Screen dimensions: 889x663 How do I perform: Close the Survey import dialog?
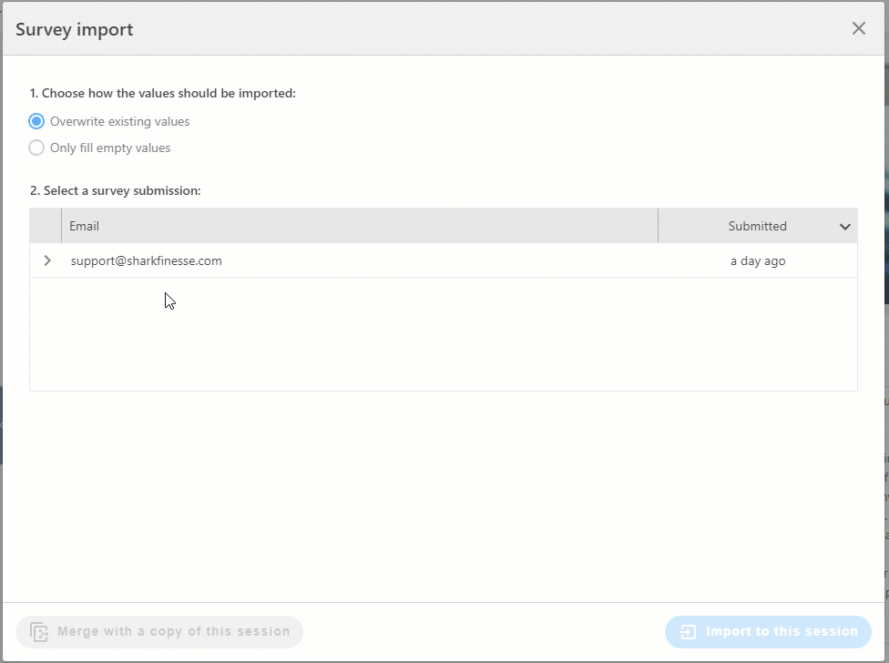click(x=858, y=28)
